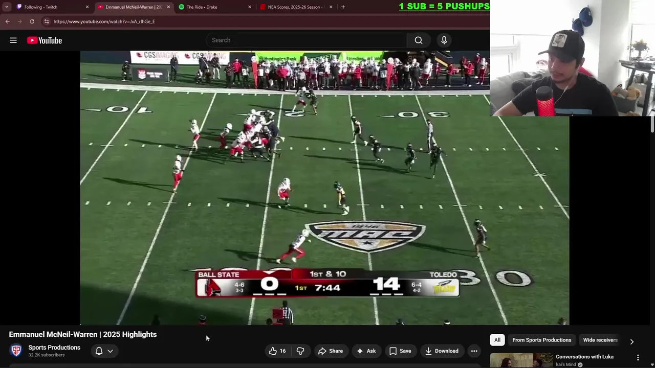Click the Conversations with Luka thumbnail

[x=521, y=361]
